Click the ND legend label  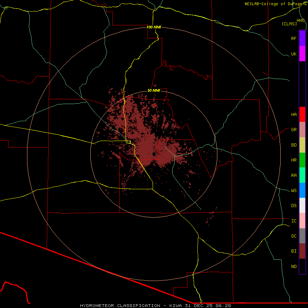point(294,267)
